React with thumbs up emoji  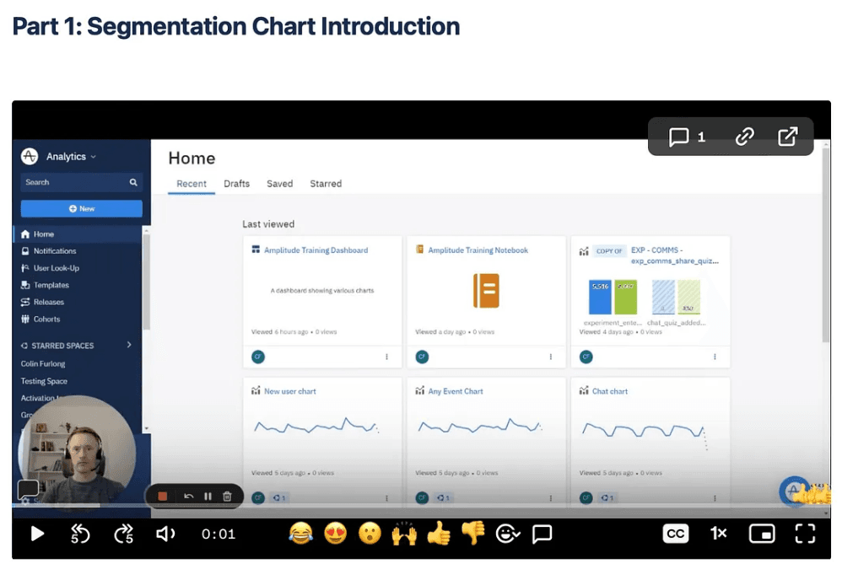click(x=438, y=533)
